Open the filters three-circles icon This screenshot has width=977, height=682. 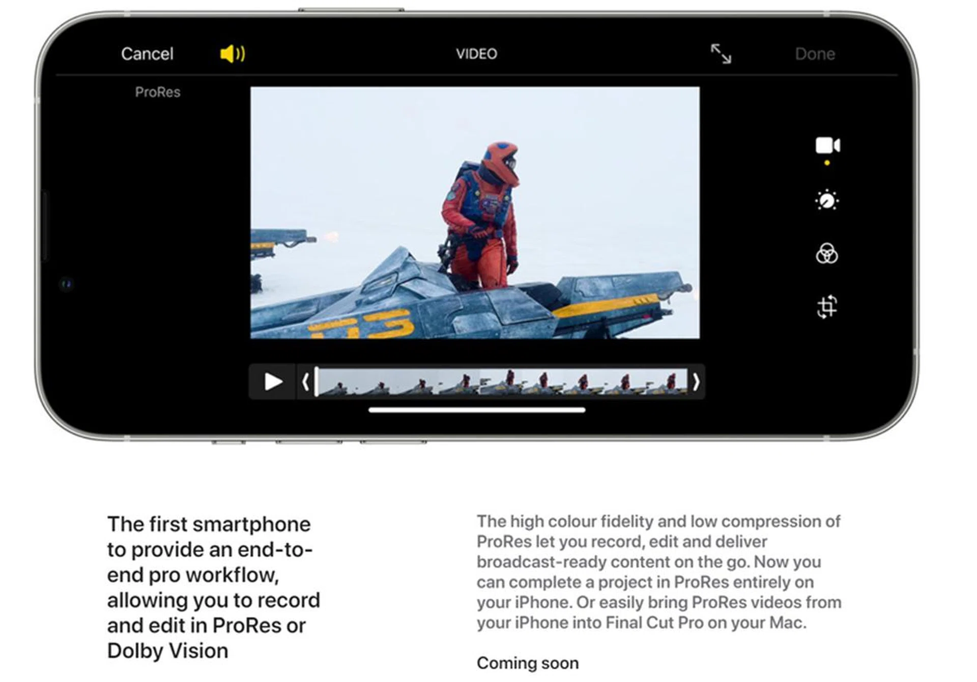click(x=827, y=253)
